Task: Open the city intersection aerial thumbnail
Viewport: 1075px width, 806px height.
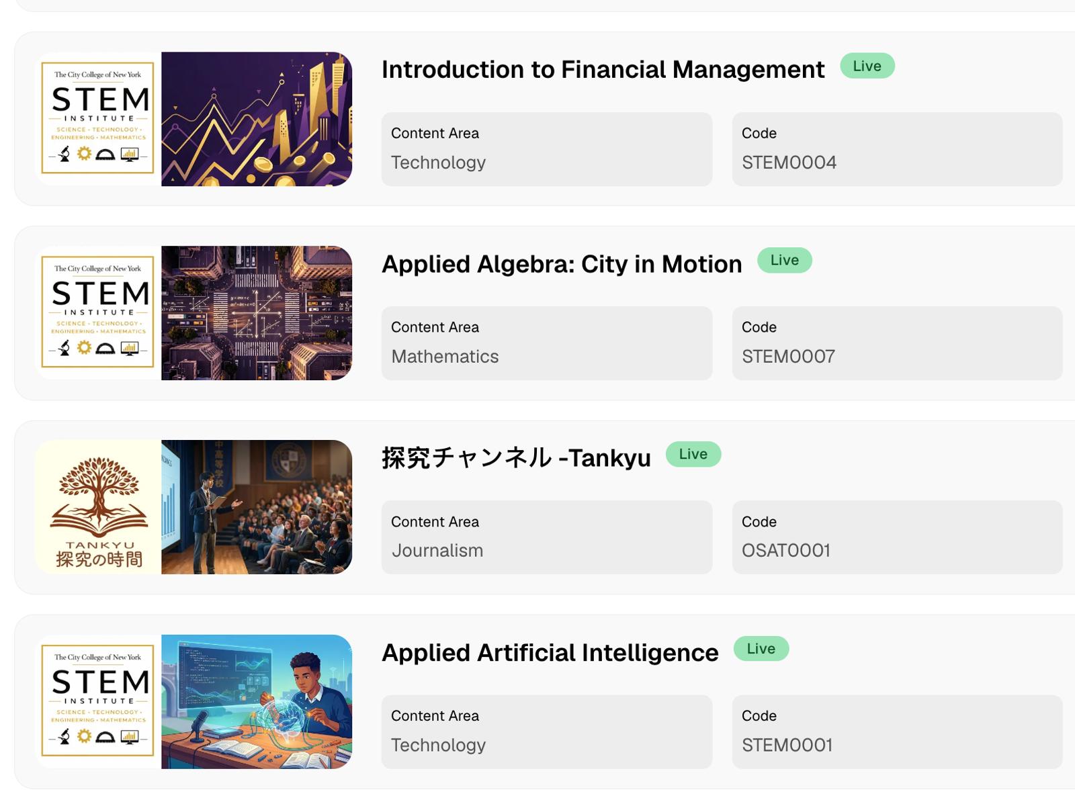Action: pos(257,313)
